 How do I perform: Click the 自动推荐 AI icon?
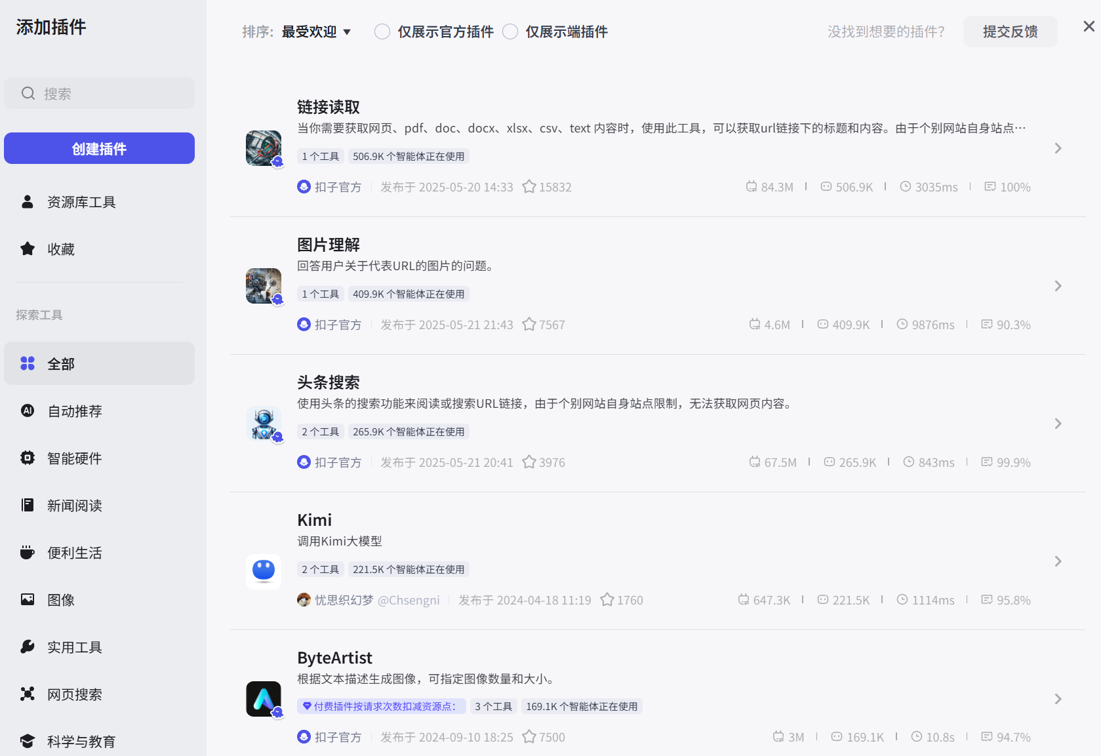tap(28, 410)
